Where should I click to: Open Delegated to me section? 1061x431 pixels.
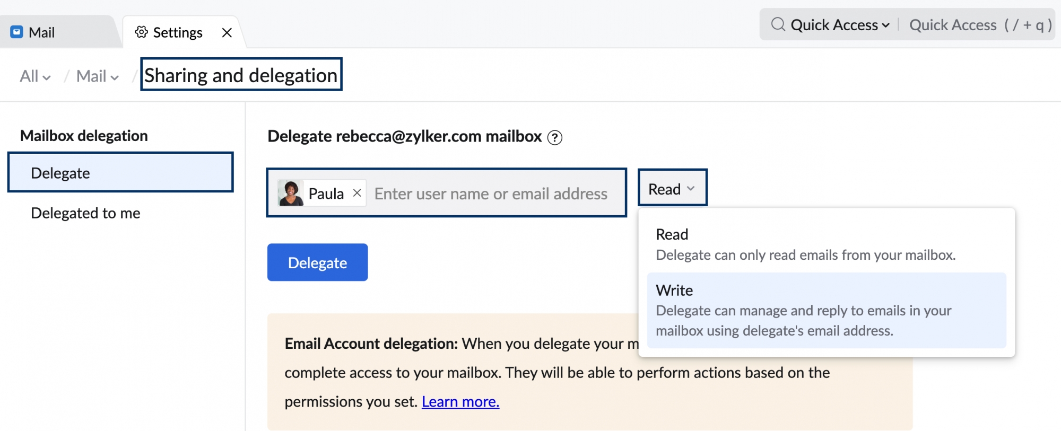pyautogui.click(x=85, y=213)
